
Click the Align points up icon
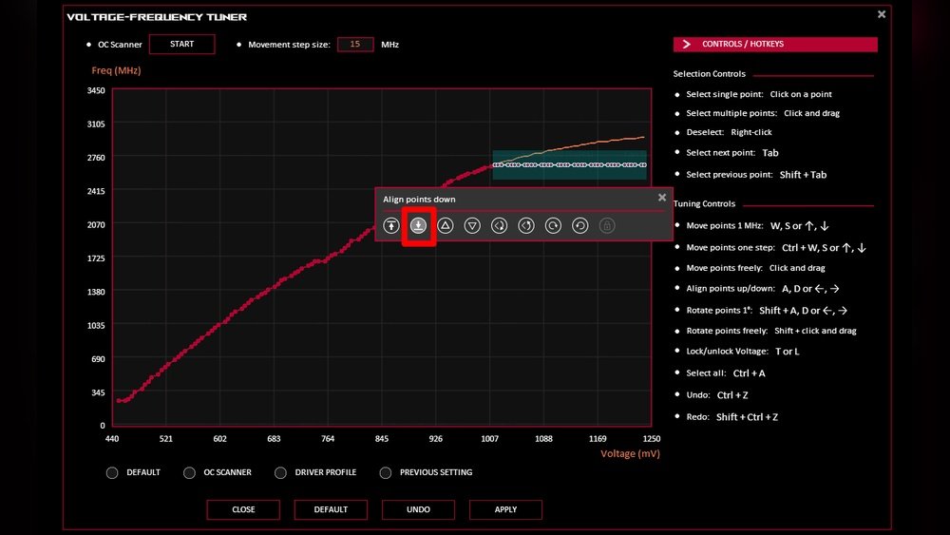391,225
